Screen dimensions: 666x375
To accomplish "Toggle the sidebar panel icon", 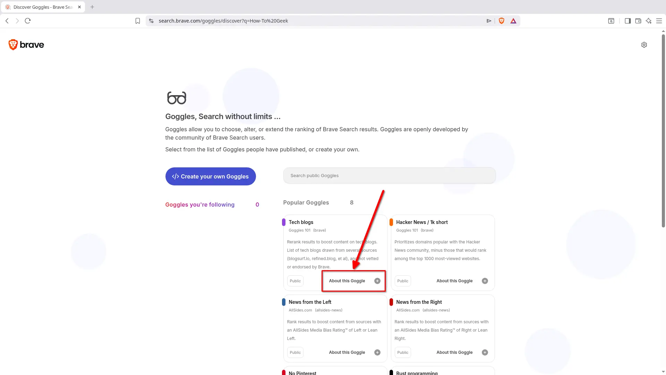I will pyautogui.click(x=627, y=21).
